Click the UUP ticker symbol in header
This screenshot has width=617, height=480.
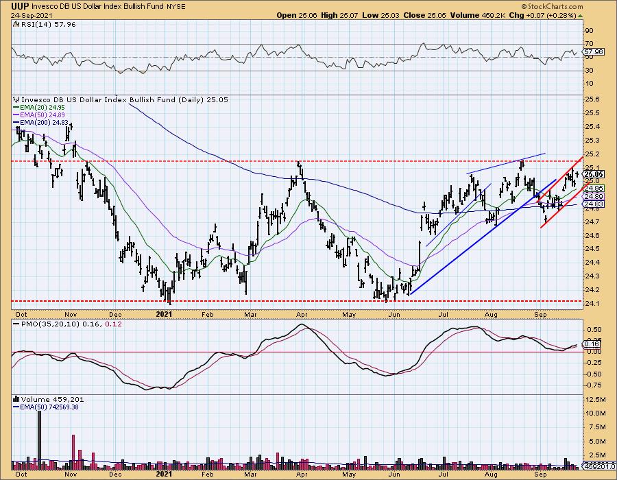[x=20, y=6]
